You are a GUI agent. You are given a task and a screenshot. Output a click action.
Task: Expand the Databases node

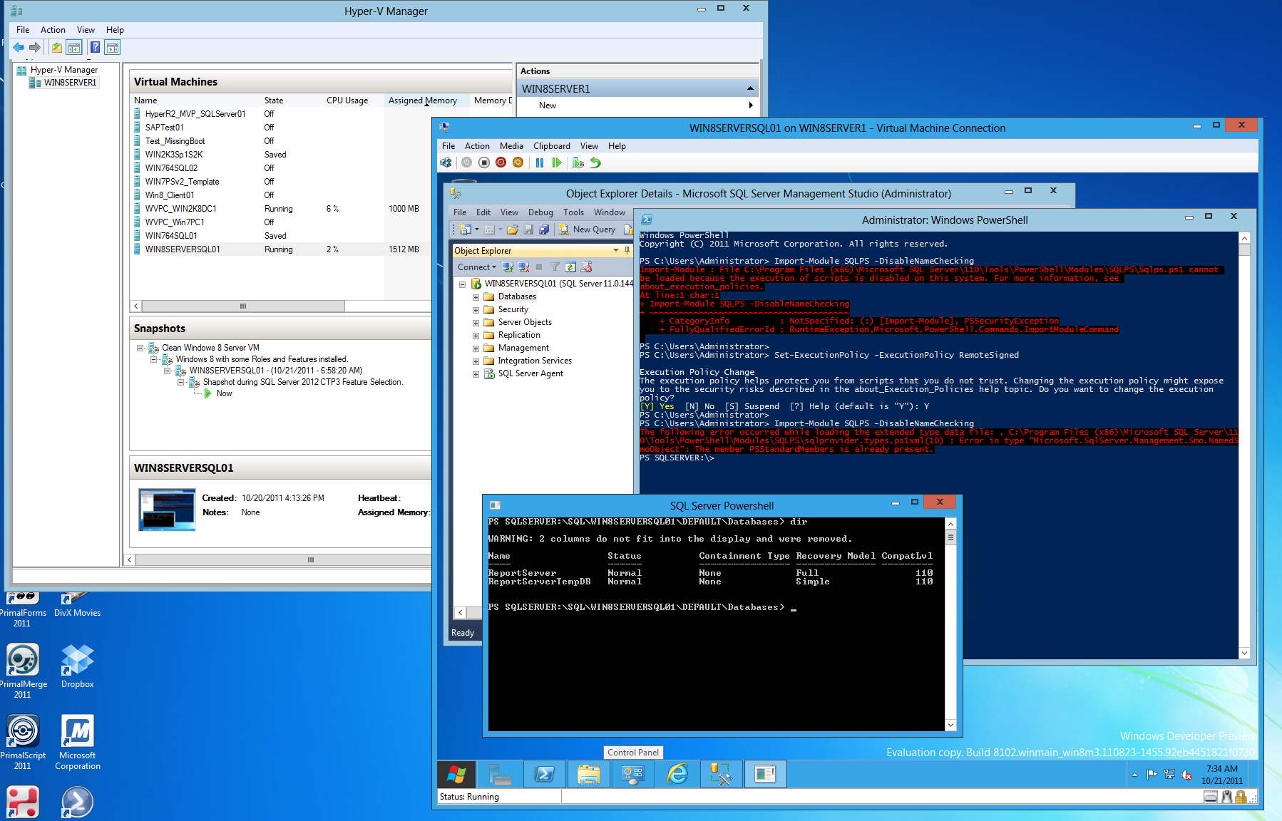click(476, 297)
